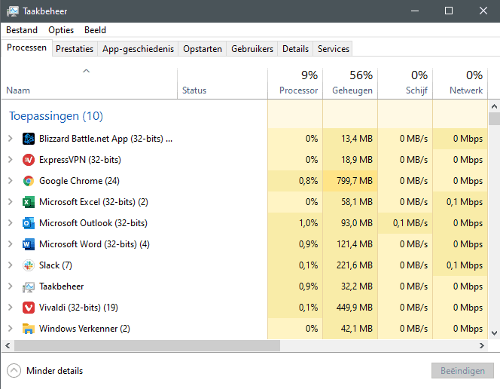
Task: Sort by the Naam column header
Action: click(x=90, y=84)
